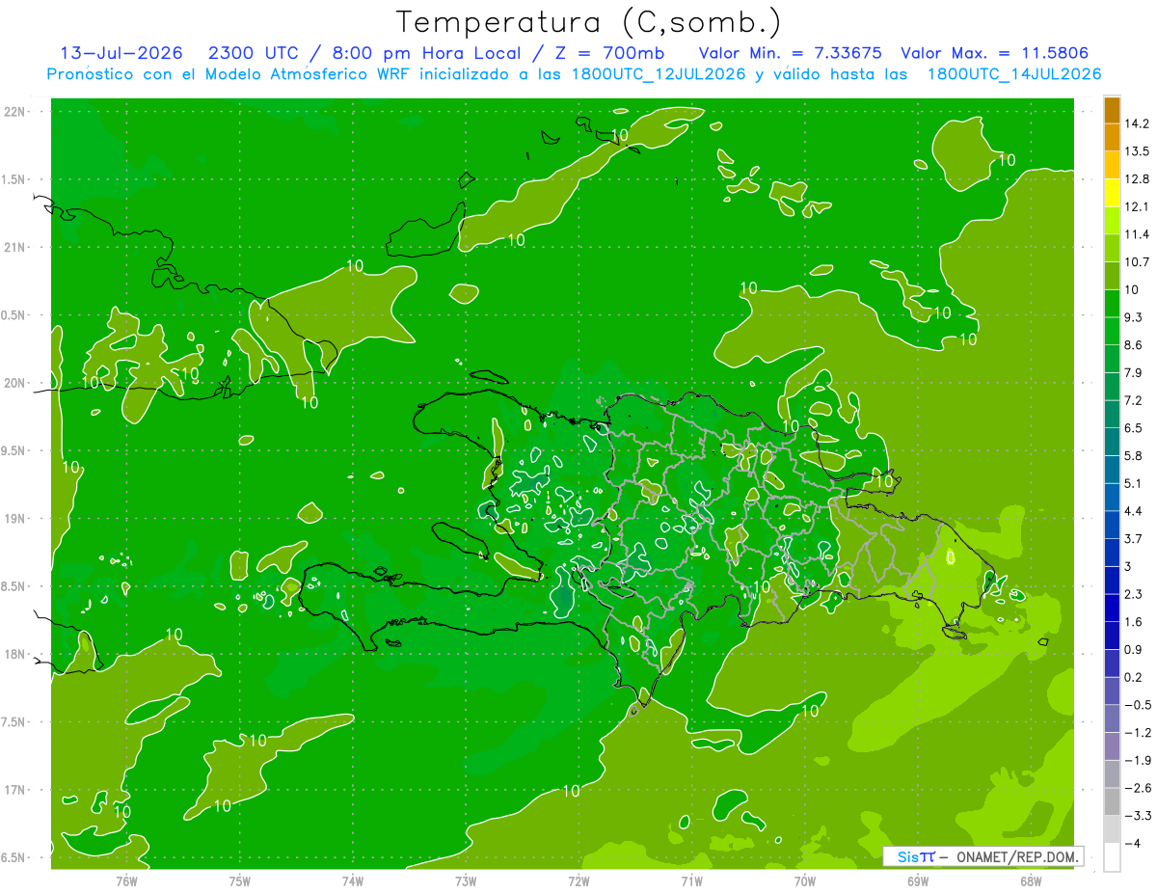Click the 18N latitude label

click(14, 654)
